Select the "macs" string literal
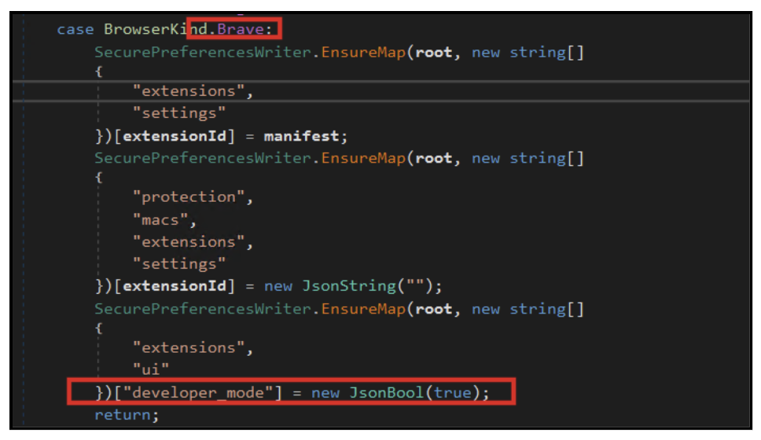The height and width of the screenshot is (440, 761). click(160, 220)
